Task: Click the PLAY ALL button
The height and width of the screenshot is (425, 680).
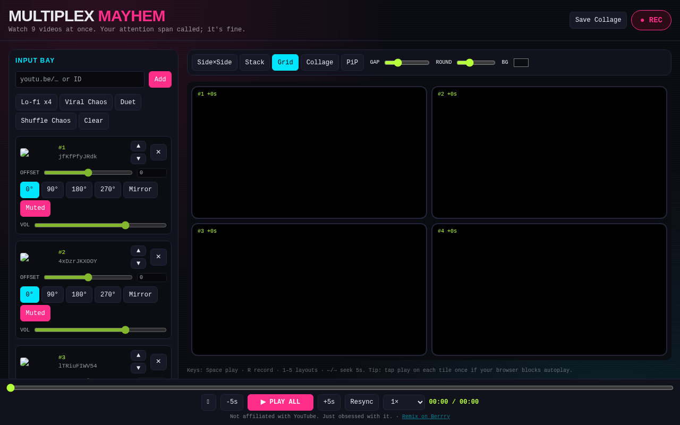Action: point(280,402)
